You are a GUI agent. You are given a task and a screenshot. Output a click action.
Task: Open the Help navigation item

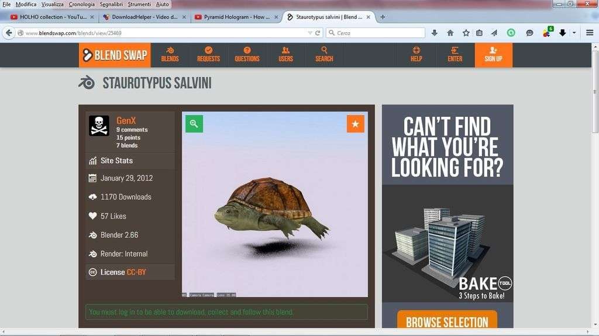click(416, 55)
